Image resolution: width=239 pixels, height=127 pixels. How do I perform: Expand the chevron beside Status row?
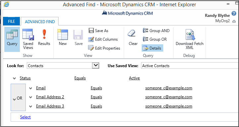click(14, 78)
